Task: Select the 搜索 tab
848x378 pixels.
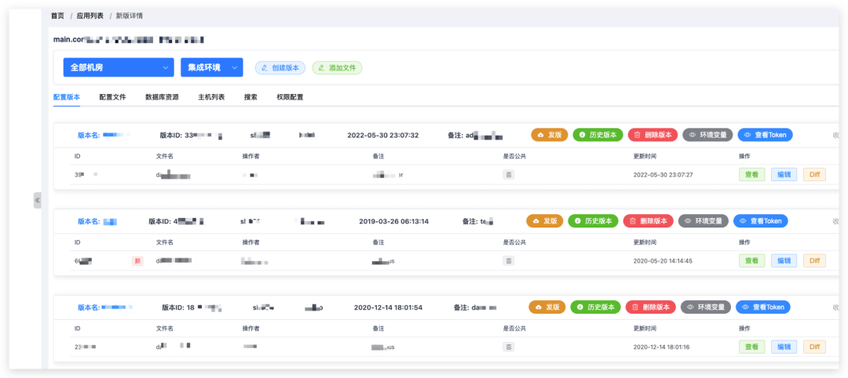Action: click(x=250, y=97)
